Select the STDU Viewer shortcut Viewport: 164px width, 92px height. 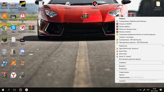tap(4, 63)
